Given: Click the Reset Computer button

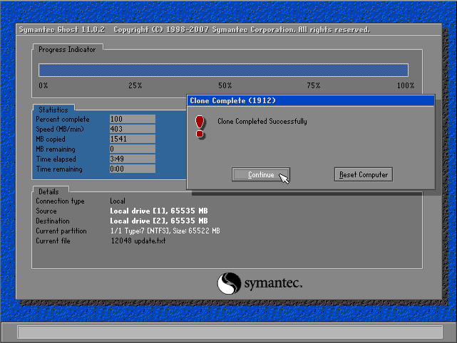Looking at the screenshot, I should (x=364, y=174).
